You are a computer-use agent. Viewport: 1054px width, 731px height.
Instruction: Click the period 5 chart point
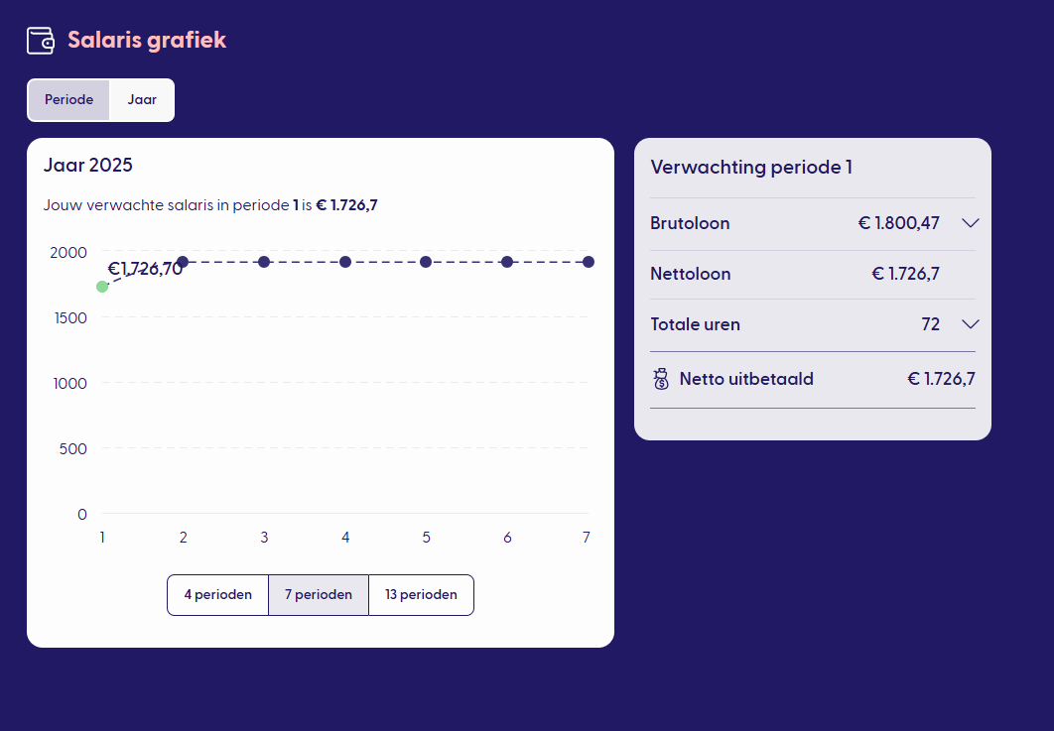pos(426,262)
